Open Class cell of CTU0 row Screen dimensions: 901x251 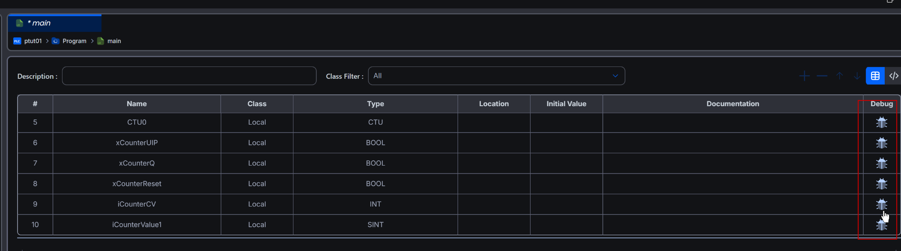[257, 122]
